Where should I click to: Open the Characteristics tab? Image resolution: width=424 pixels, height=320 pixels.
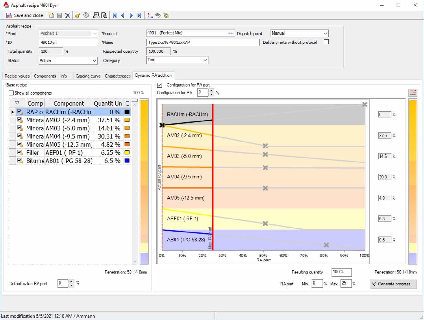(x=118, y=76)
